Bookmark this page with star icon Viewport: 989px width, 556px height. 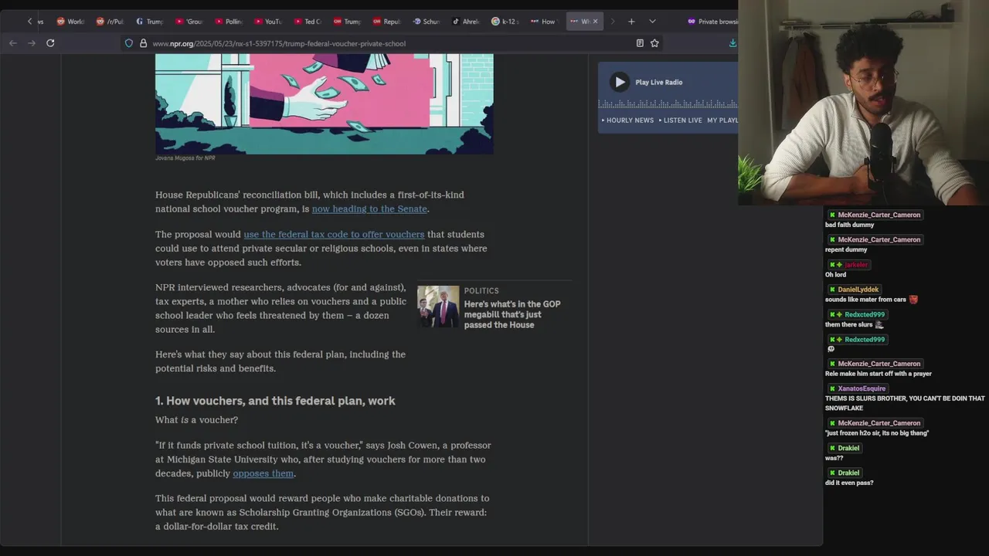654,43
